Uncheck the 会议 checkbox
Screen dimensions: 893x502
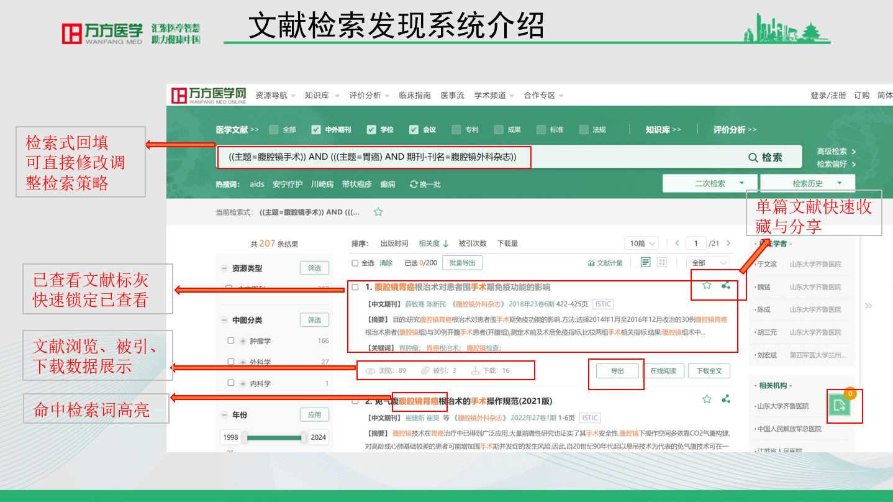pyautogui.click(x=414, y=130)
